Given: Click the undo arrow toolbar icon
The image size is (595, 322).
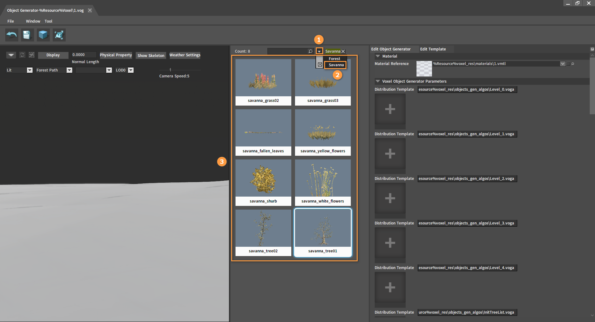Looking at the screenshot, I should pyautogui.click(x=12, y=35).
